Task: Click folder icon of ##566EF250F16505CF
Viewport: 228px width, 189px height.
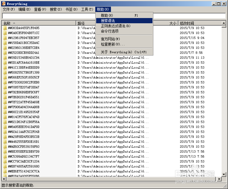Action: (x=5, y=77)
